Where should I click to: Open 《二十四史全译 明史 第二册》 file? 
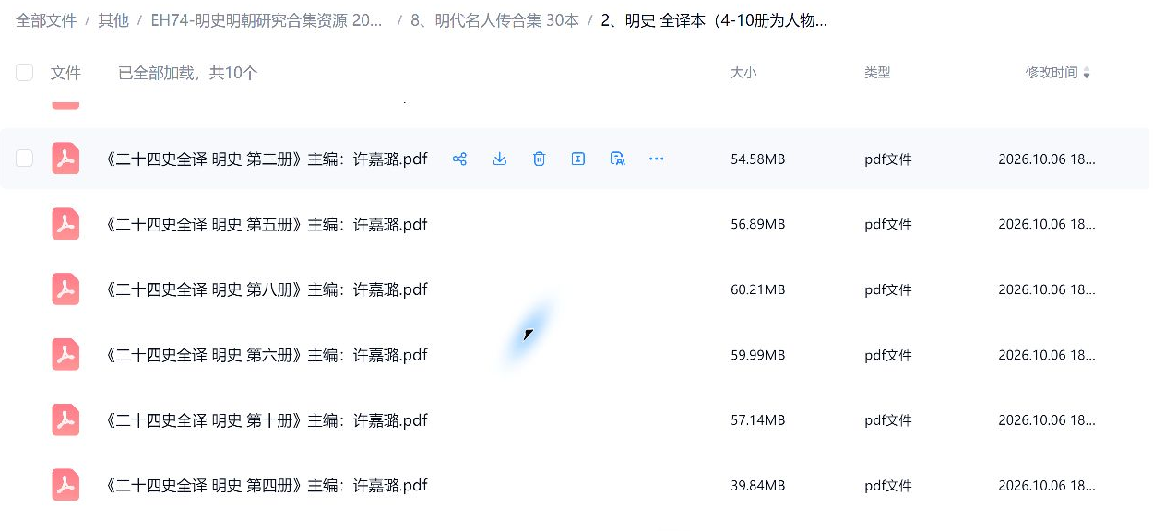tap(267, 159)
